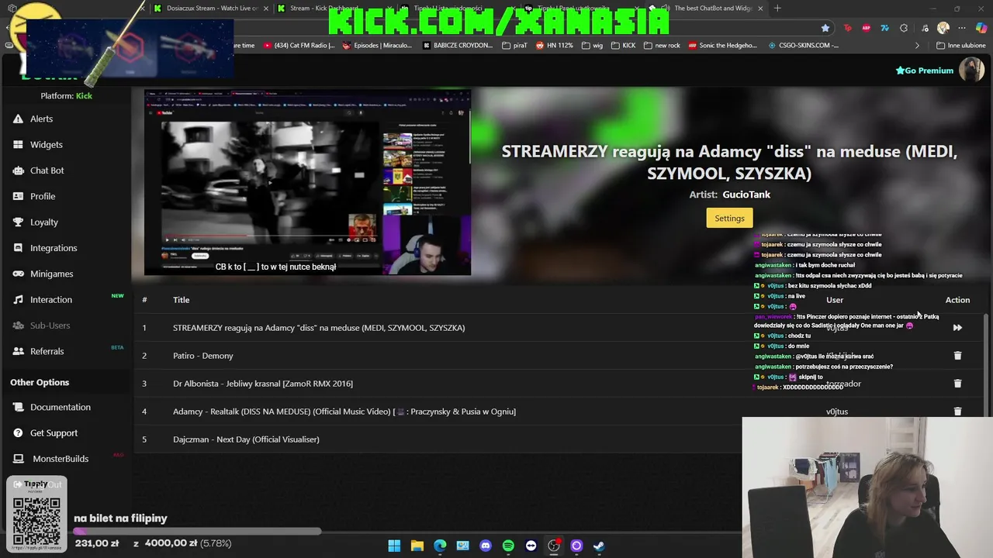This screenshot has width=993, height=558.
Task: Open Loyalty trophy menu item
Action: click(x=35, y=222)
